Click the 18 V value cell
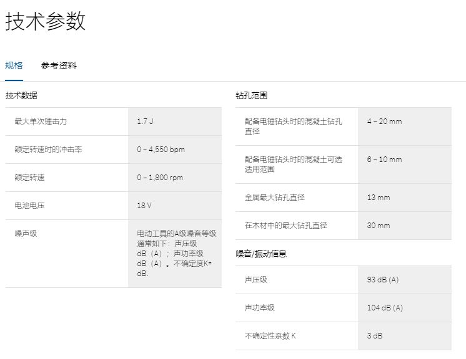The width and height of the screenshot is (466, 359). (144, 206)
